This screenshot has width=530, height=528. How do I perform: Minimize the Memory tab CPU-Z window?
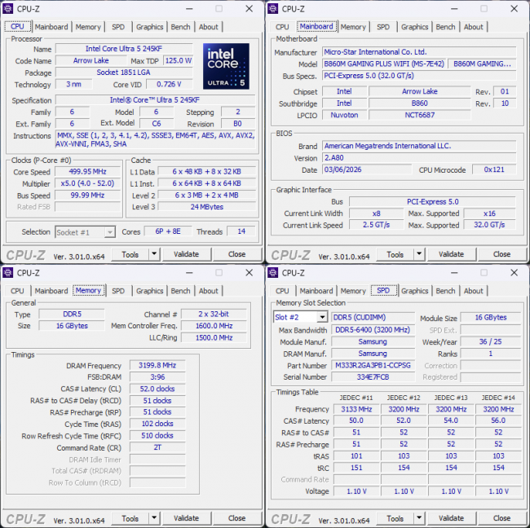[189, 273]
